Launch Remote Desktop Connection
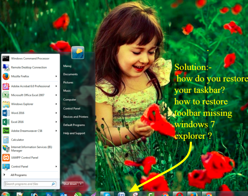The image size is (248, 196). tap(30, 67)
